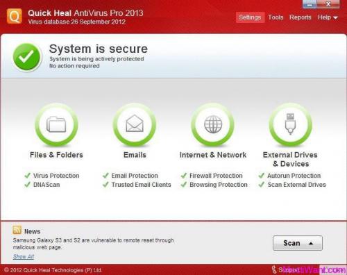Image resolution: width=347 pixels, height=275 pixels.
Task: Click the Autorun Protection text
Action: [294, 176]
